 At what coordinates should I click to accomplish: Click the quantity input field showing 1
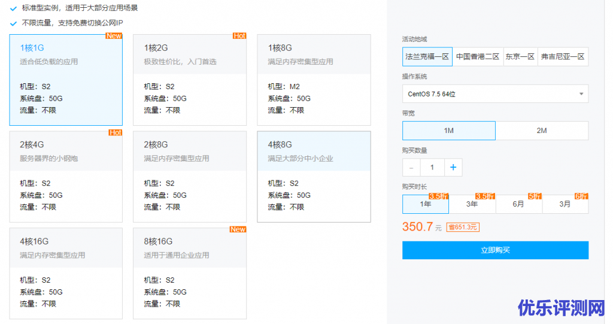click(x=432, y=168)
